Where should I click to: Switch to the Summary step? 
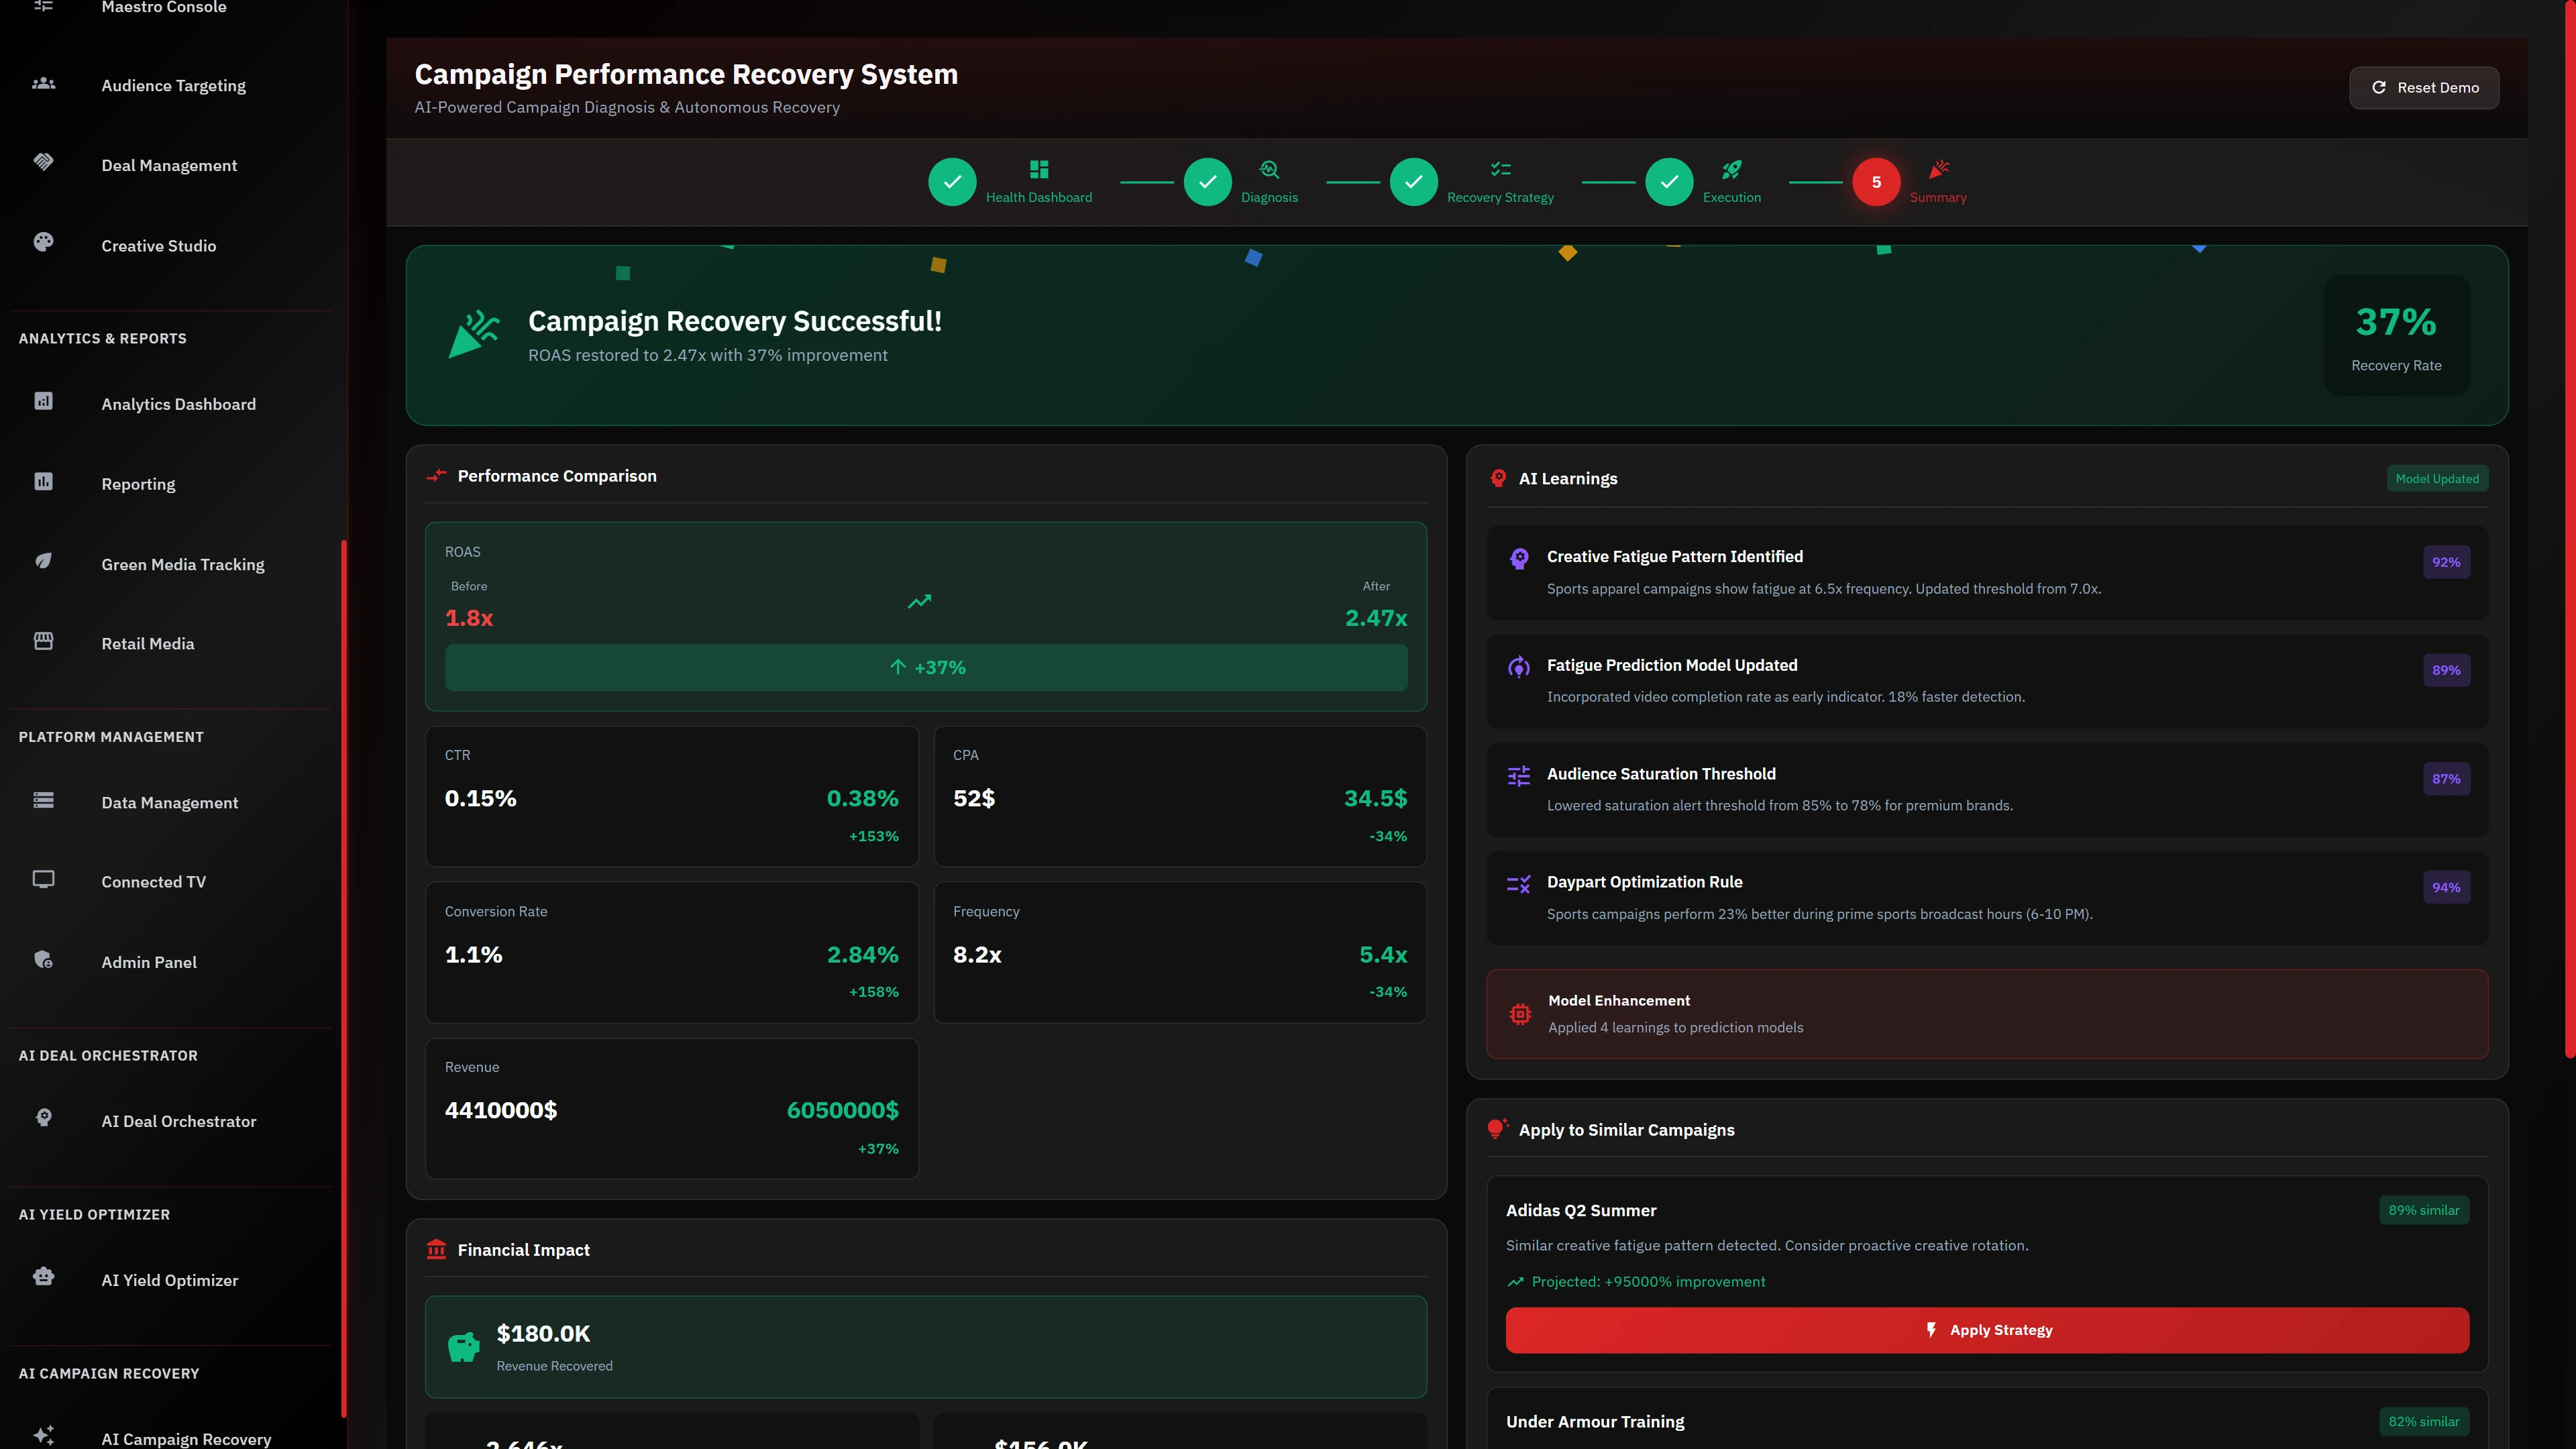[x=1876, y=182]
